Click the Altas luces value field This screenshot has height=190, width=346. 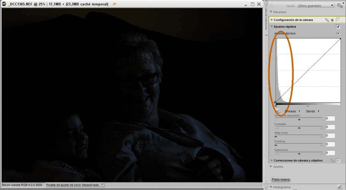coord(330,135)
